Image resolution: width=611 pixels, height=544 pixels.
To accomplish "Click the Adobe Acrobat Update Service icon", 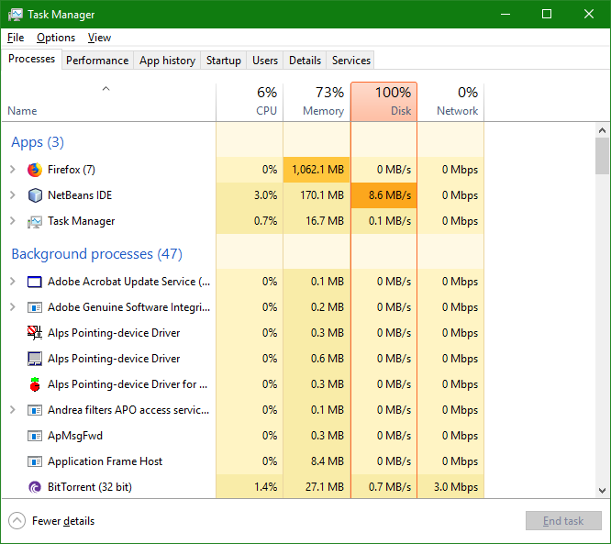I will point(35,282).
